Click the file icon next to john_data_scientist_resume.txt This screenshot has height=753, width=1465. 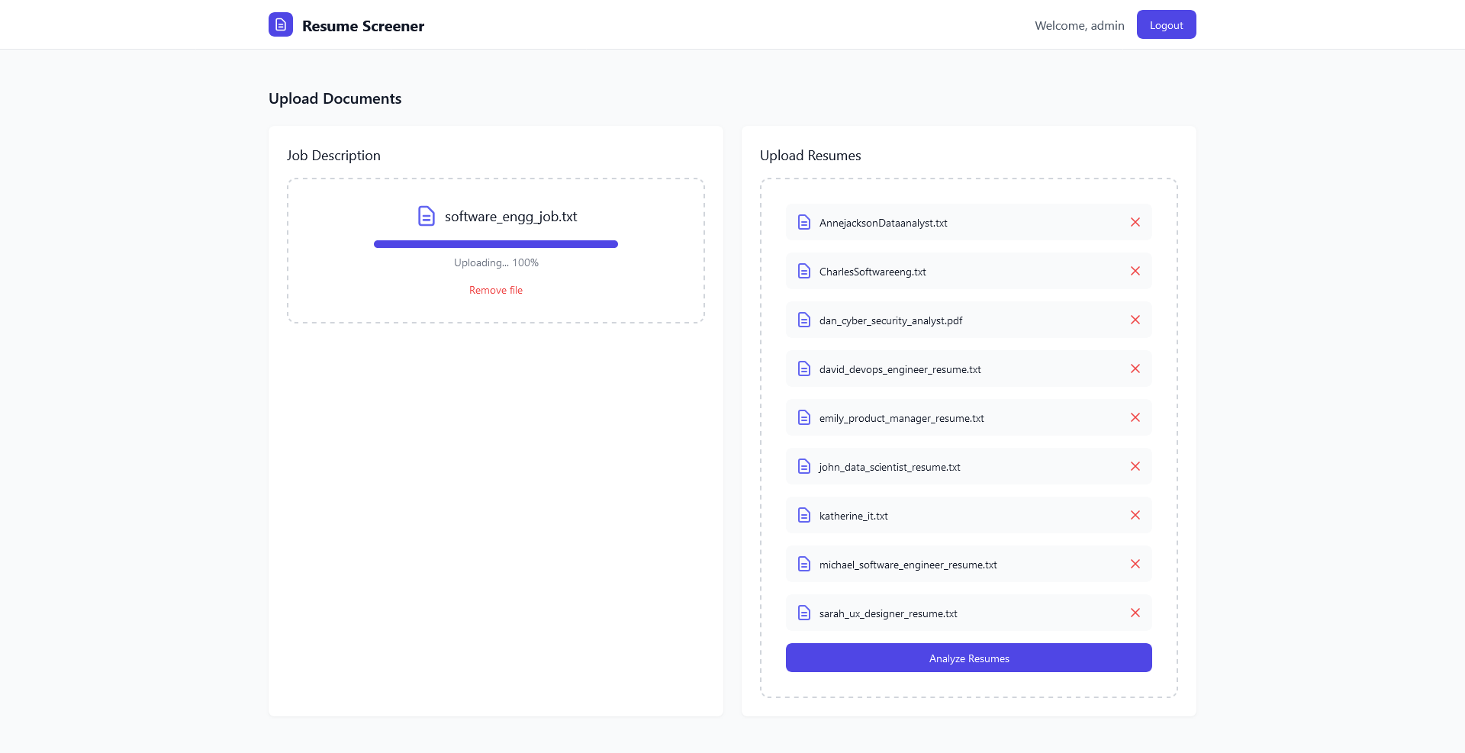803,466
